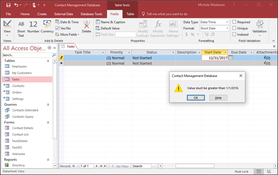
Task: Go to next record
Action: coord(97,166)
